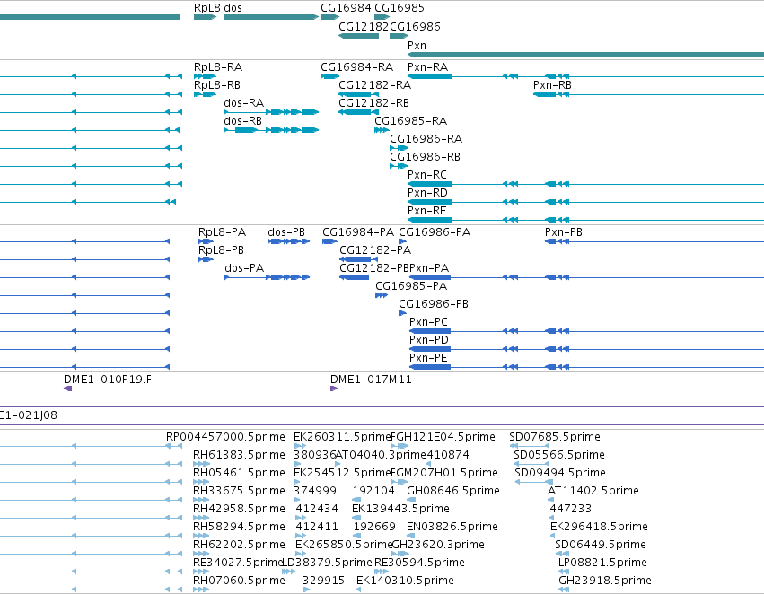
Task: Click the CG16986-PA label
Action: (x=435, y=232)
